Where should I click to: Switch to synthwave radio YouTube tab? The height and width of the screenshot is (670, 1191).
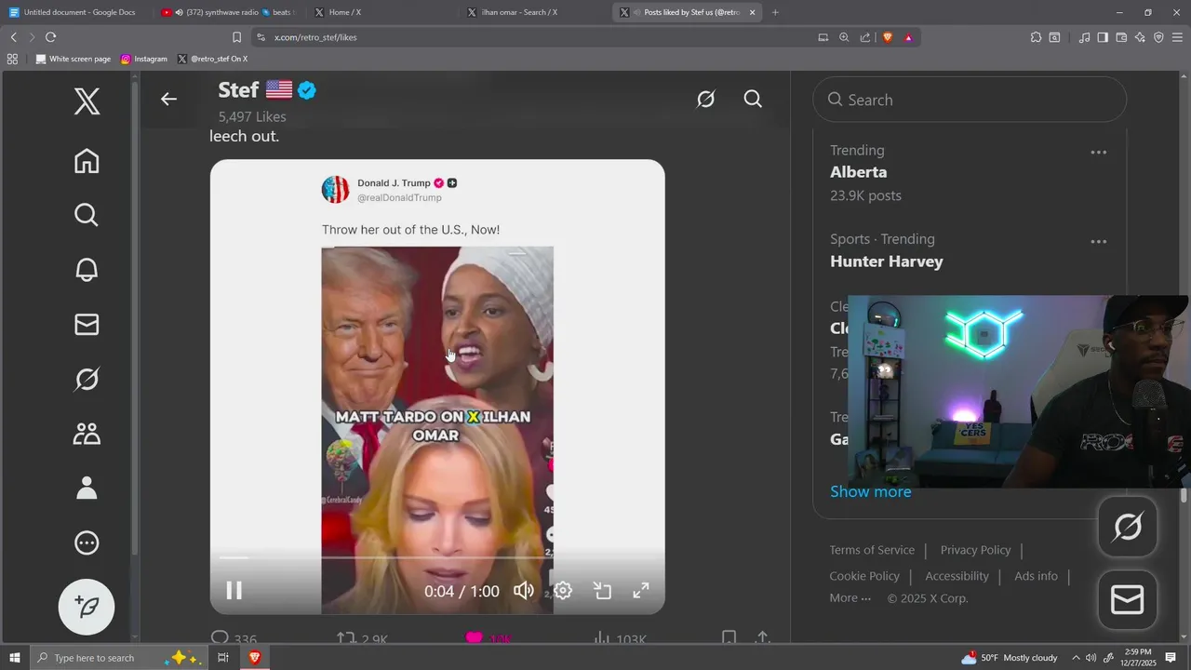click(228, 12)
